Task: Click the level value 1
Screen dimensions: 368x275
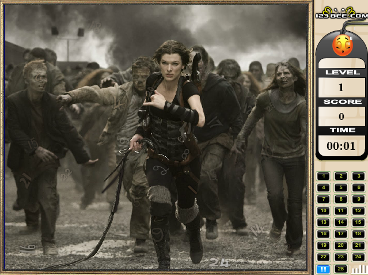Action: 342,88
